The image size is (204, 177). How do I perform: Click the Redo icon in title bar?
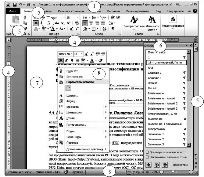pos(28,5)
